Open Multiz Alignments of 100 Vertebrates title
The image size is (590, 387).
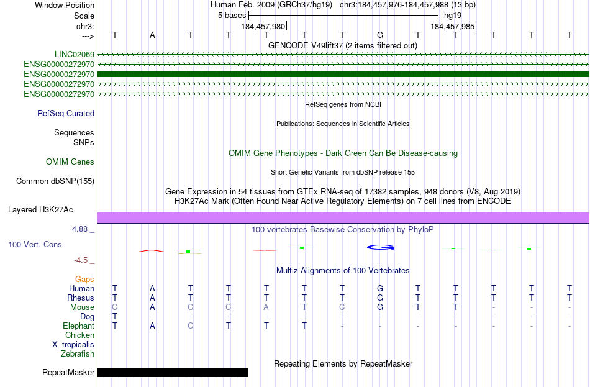343,271
